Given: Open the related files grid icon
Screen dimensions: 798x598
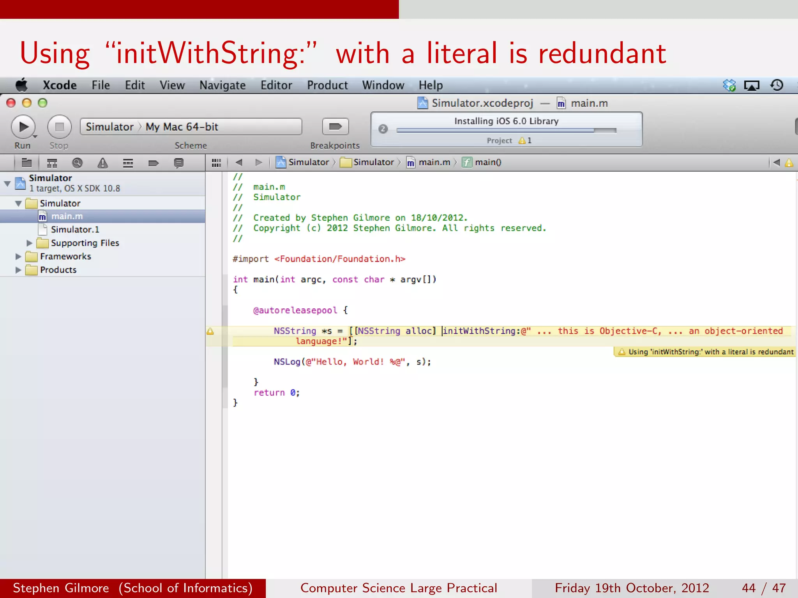Looking at the screenshot, I should pyautogui.click(x=216, y=163).
